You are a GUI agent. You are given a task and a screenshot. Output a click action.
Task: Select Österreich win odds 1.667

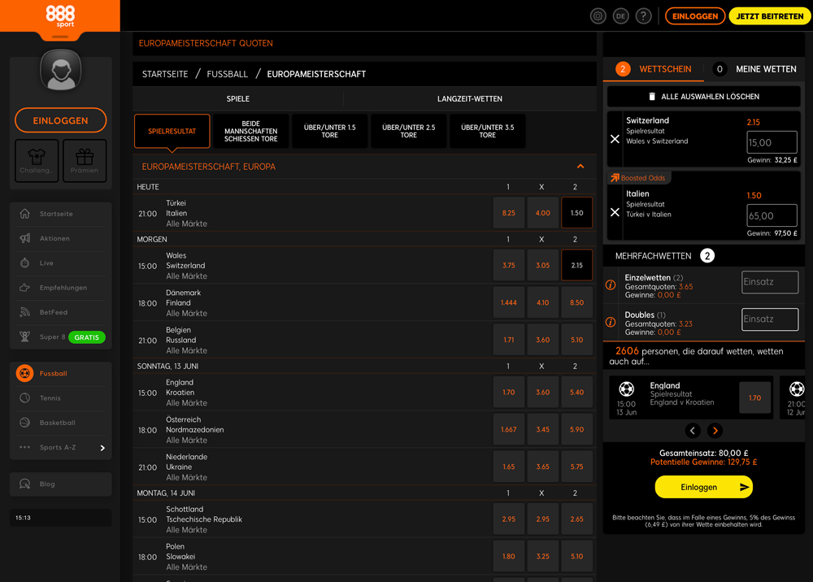(509, 429)
